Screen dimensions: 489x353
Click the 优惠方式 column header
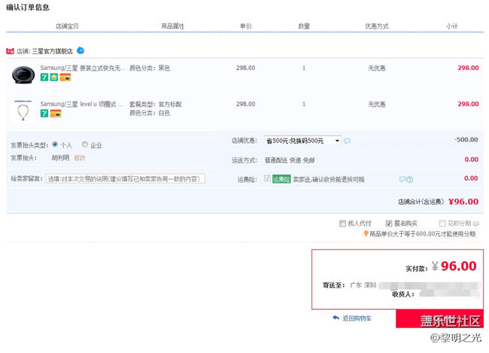377,26
